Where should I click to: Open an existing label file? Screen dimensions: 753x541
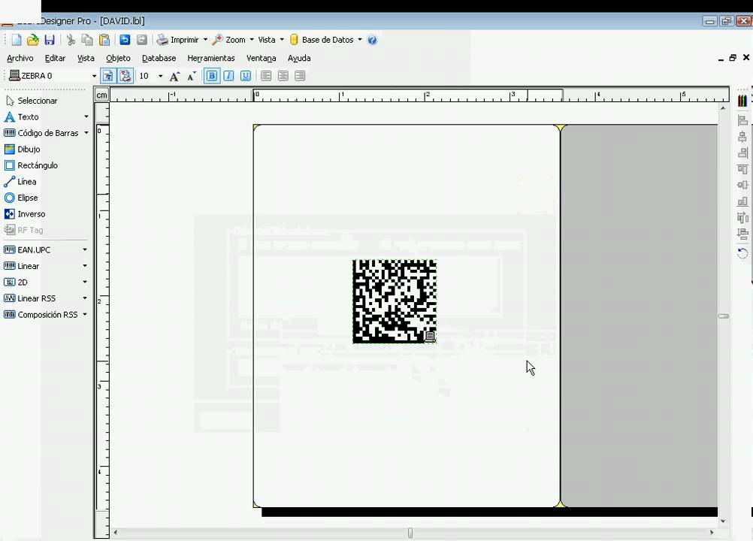32,40
